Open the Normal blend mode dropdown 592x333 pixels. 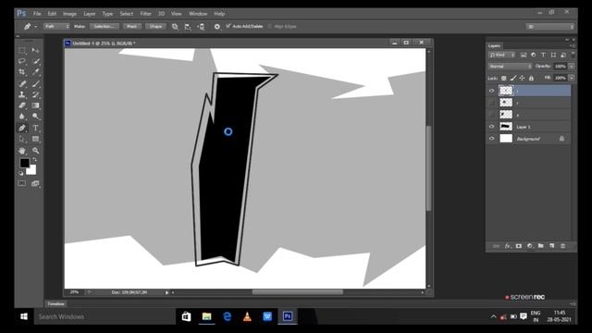click(x=510, y=67)
